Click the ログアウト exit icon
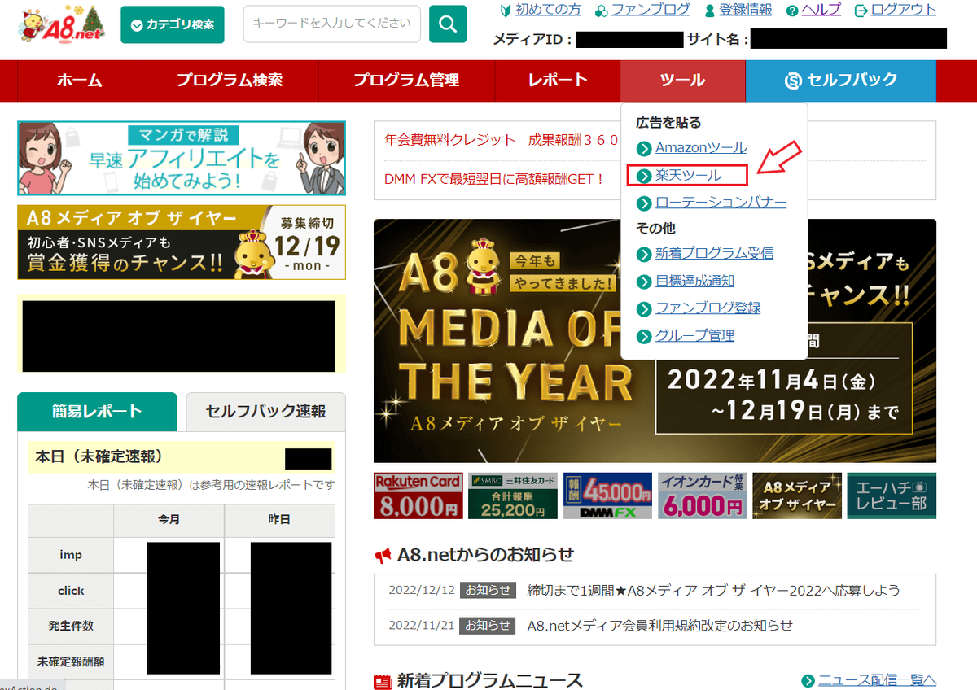This screenshot has width=977, height=690. 861,11
